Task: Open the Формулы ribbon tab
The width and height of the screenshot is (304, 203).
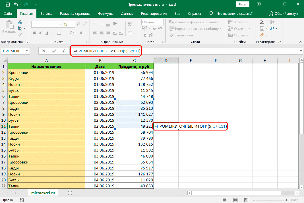Action: point(106,14)
